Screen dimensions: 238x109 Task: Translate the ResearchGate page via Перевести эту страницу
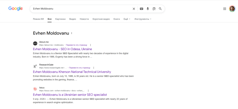[x=79, y=68]
